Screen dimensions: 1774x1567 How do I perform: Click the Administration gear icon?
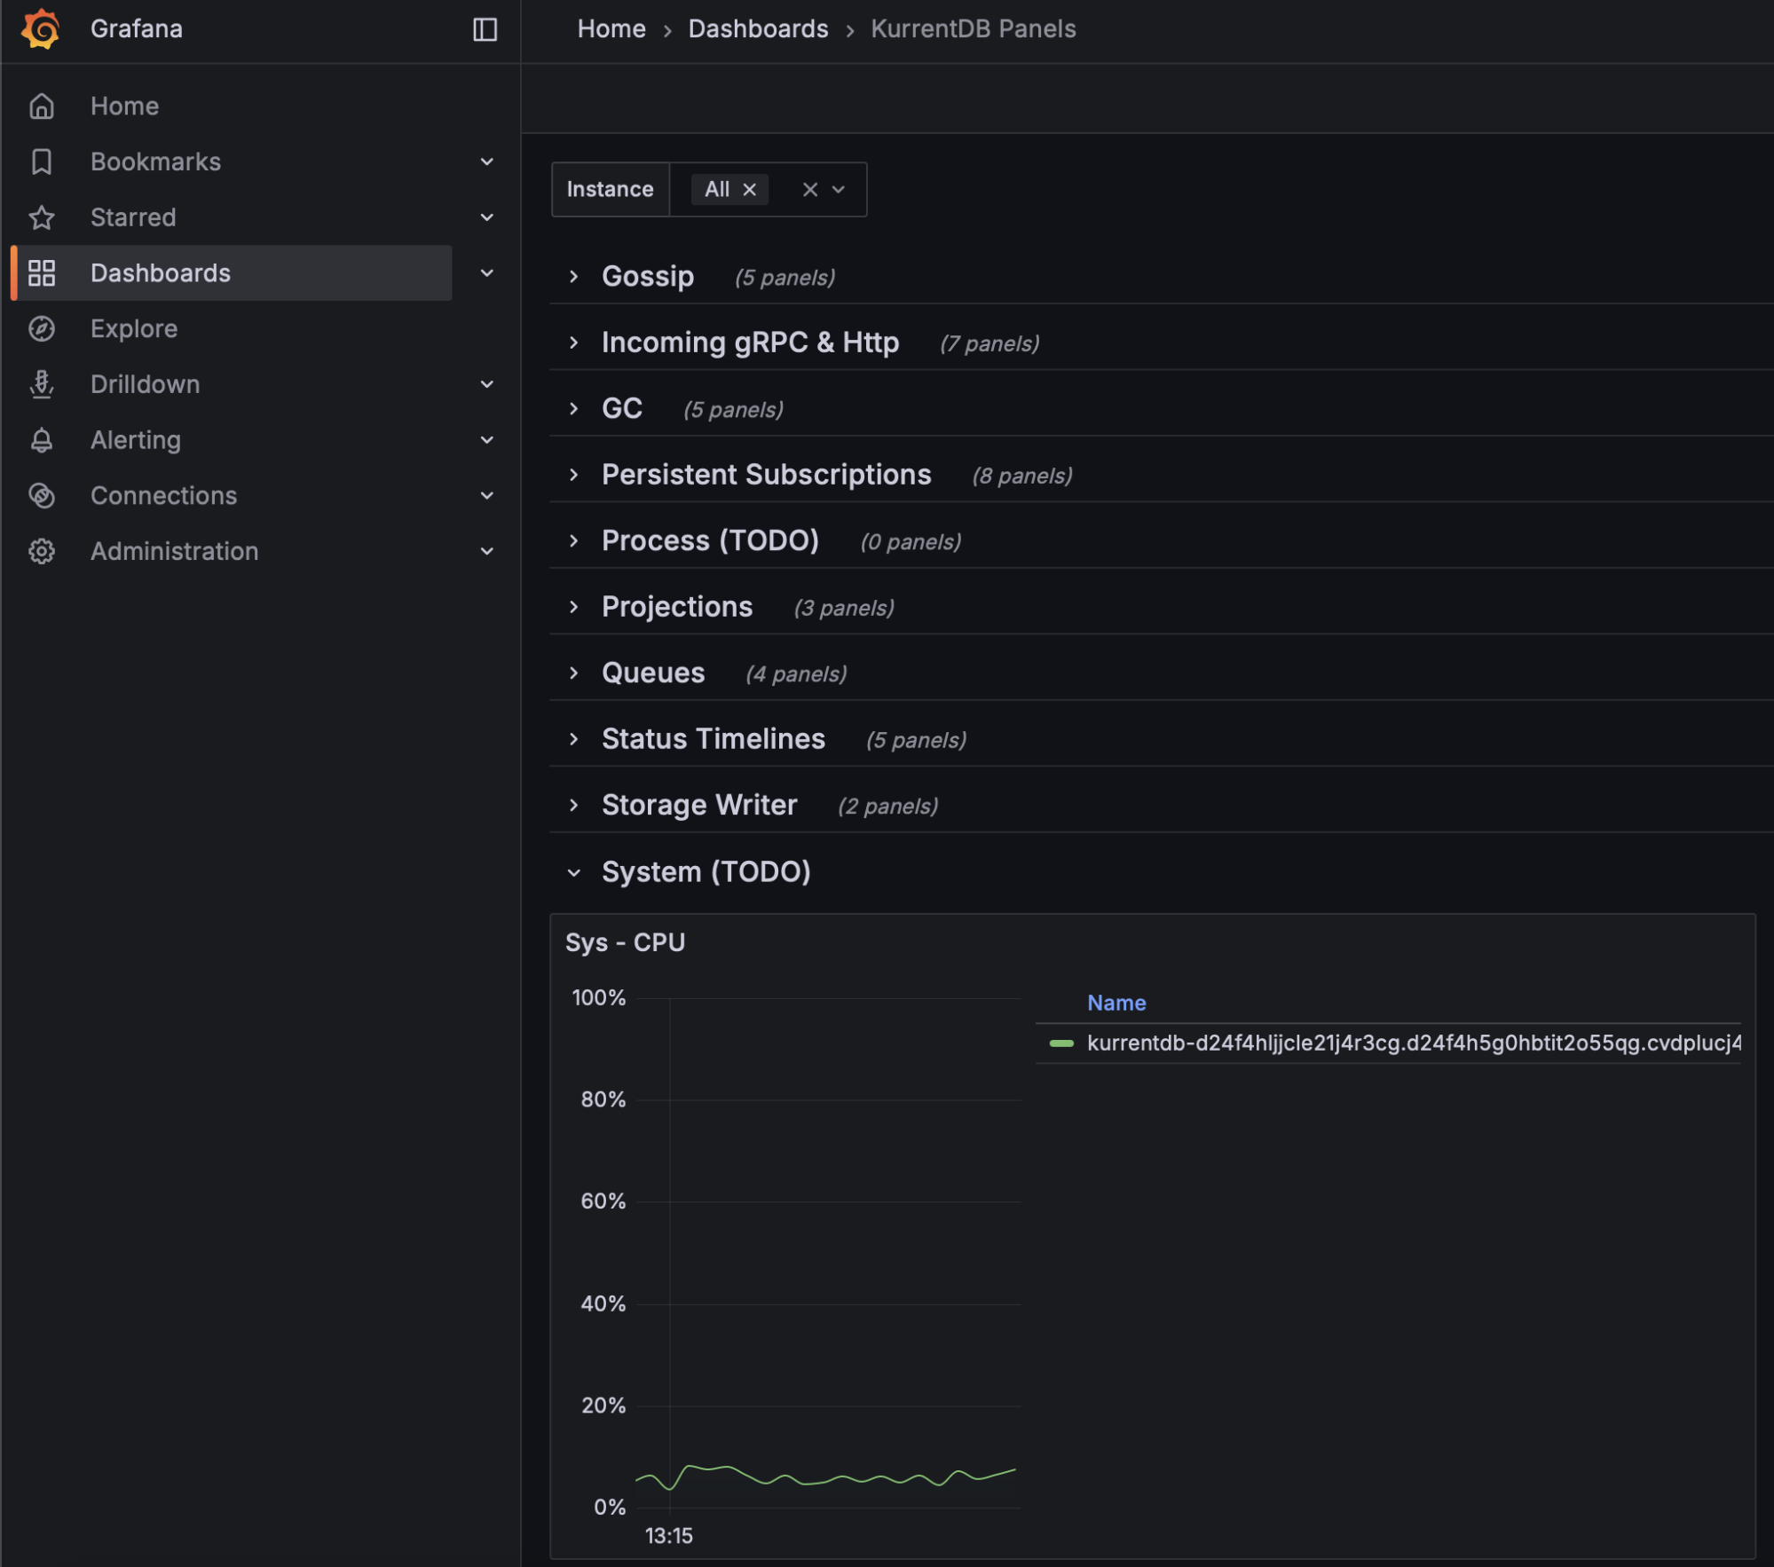[42, 551]
